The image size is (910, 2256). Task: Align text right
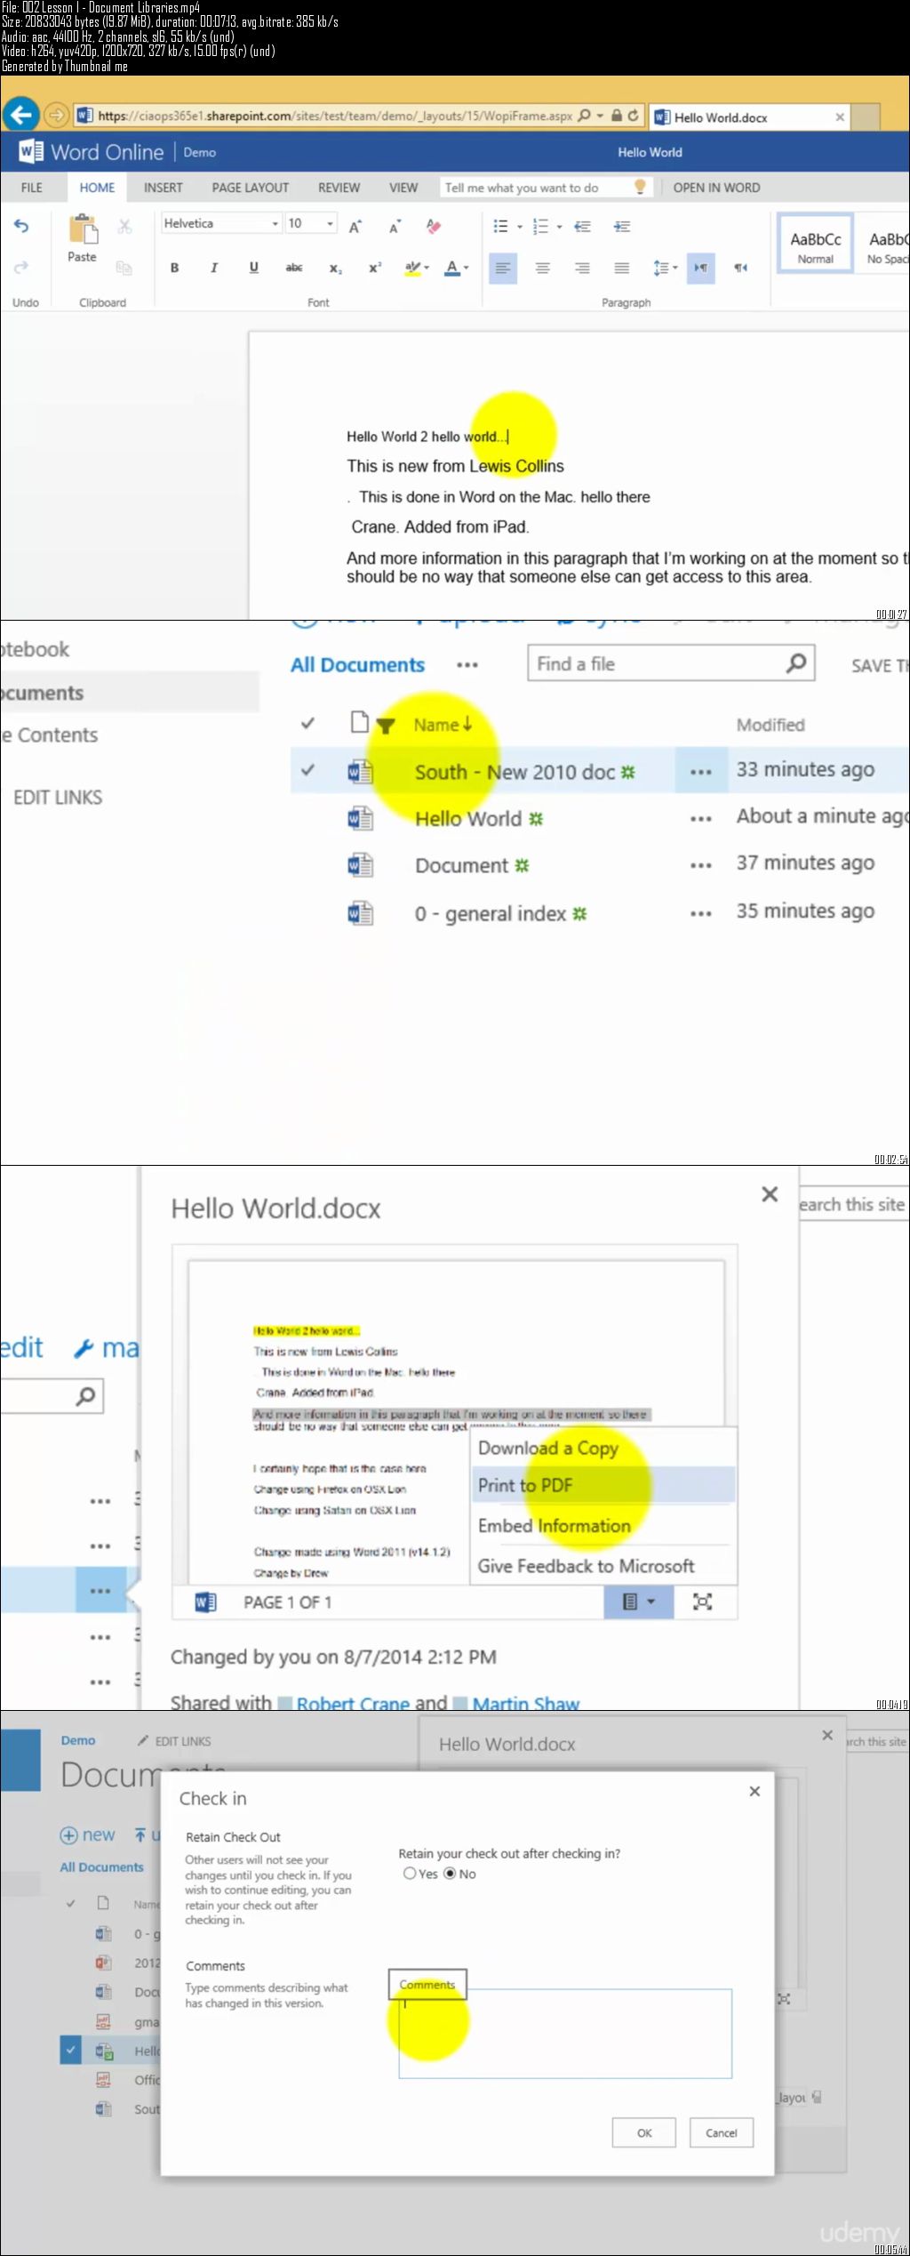click(582, 268)
